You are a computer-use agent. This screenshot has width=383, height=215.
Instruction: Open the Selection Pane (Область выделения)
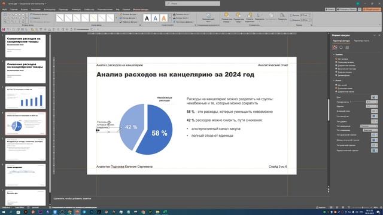[x=250, y=17]
